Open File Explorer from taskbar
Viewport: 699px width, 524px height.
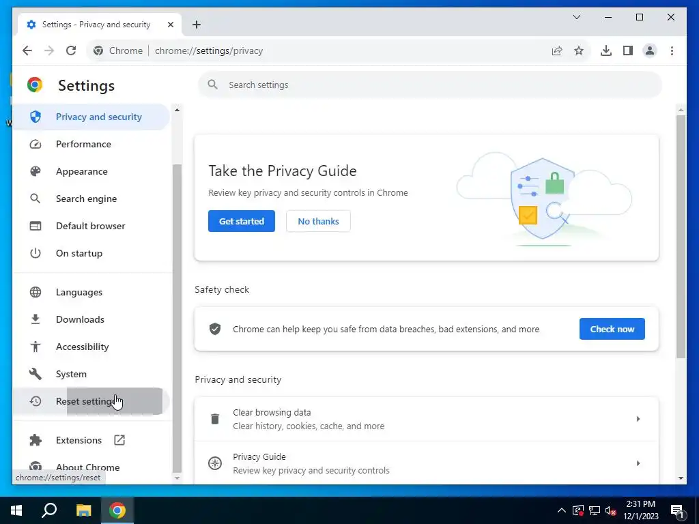83,510
